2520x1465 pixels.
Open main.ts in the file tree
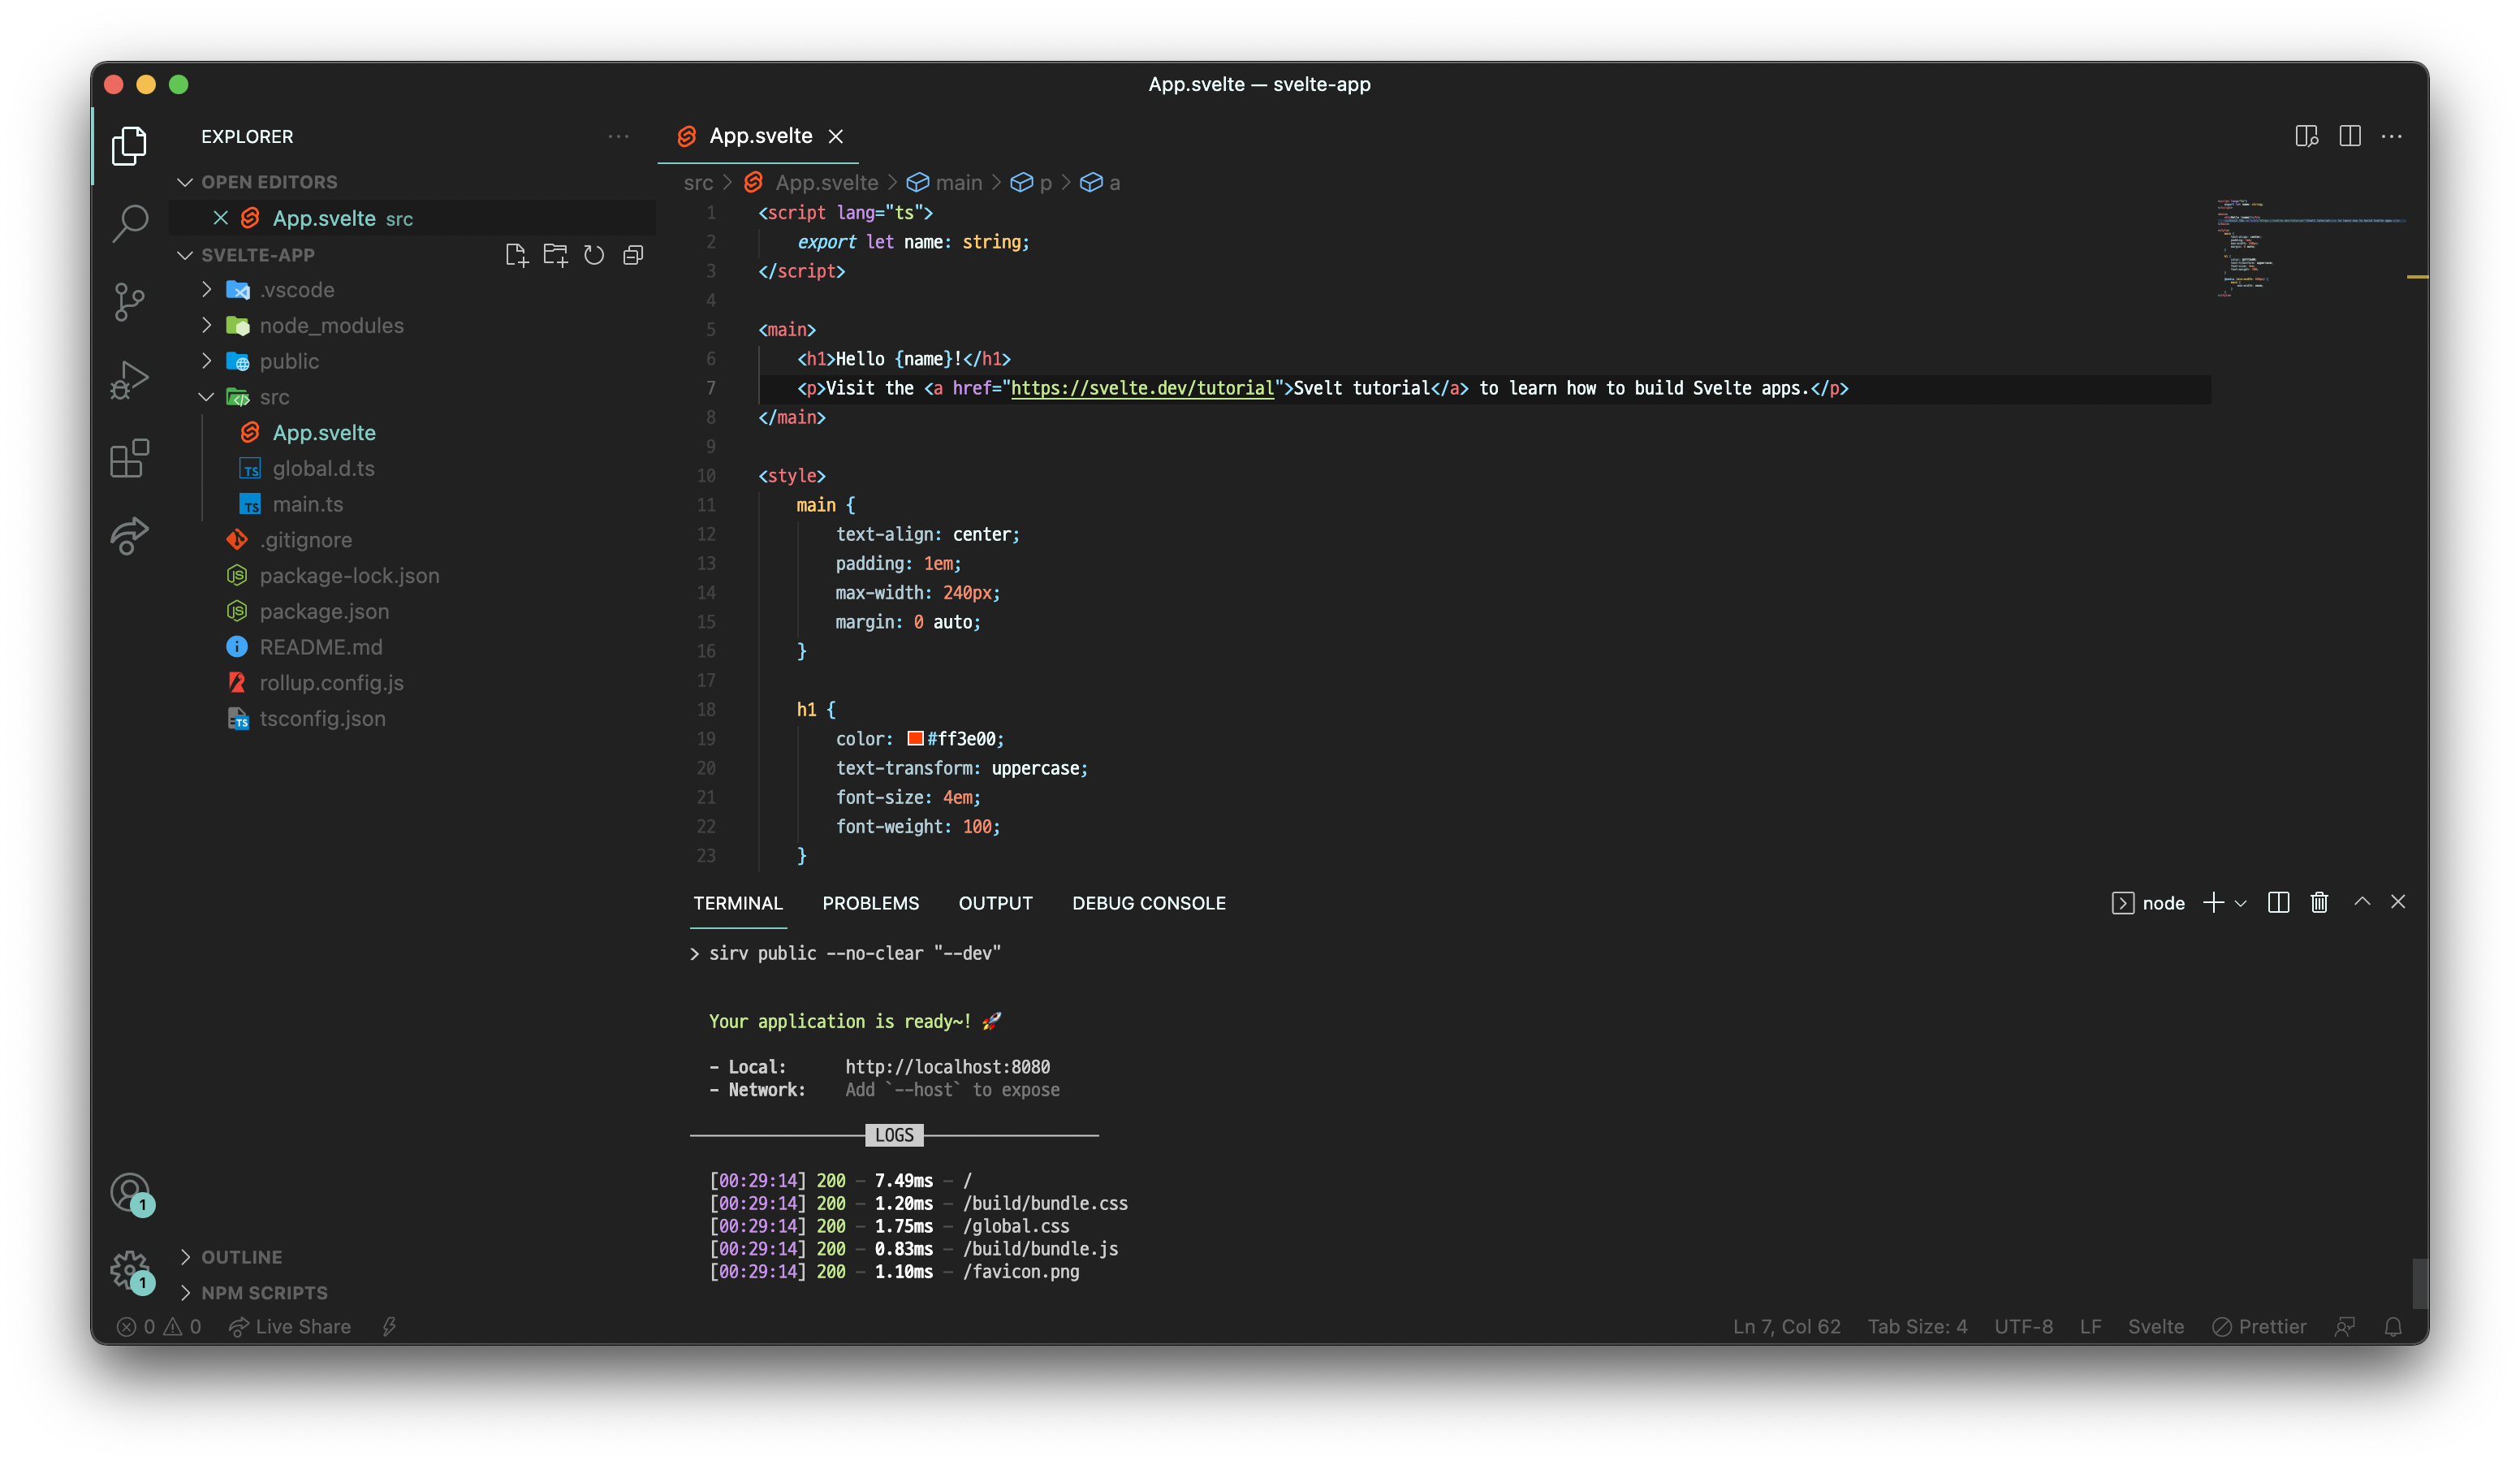[308, 504]
